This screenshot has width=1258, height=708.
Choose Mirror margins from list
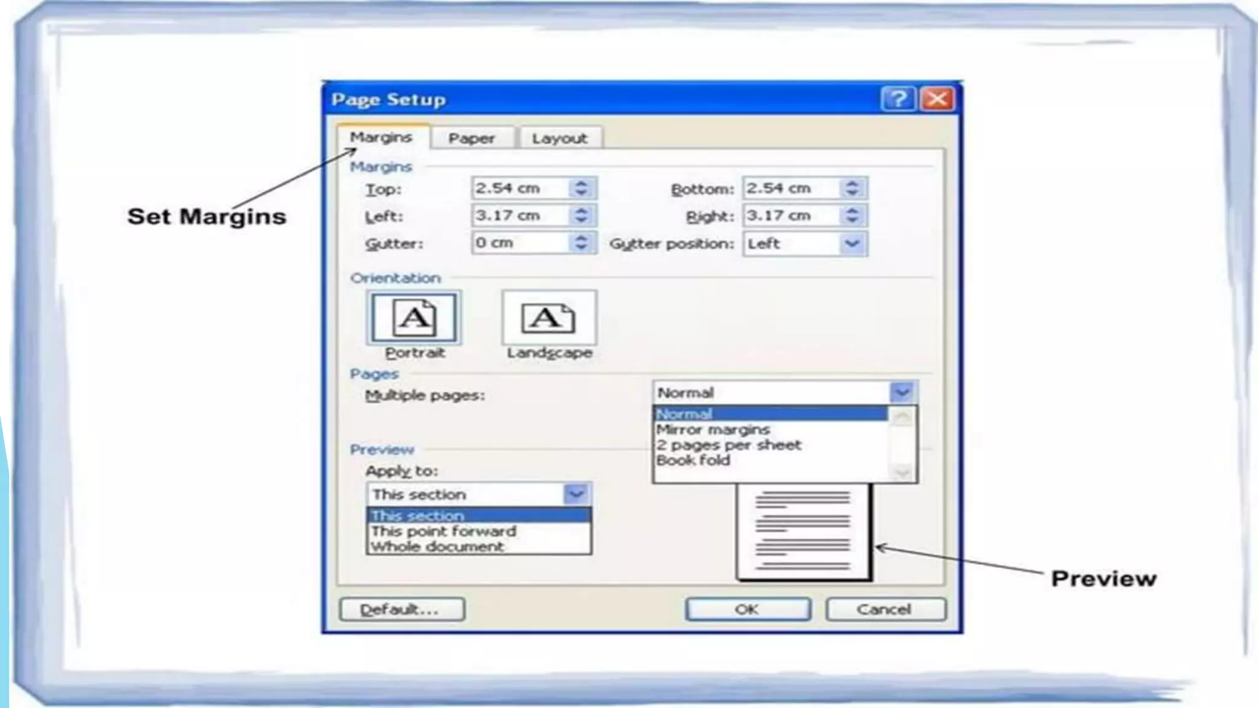click(x=713, y=430)
